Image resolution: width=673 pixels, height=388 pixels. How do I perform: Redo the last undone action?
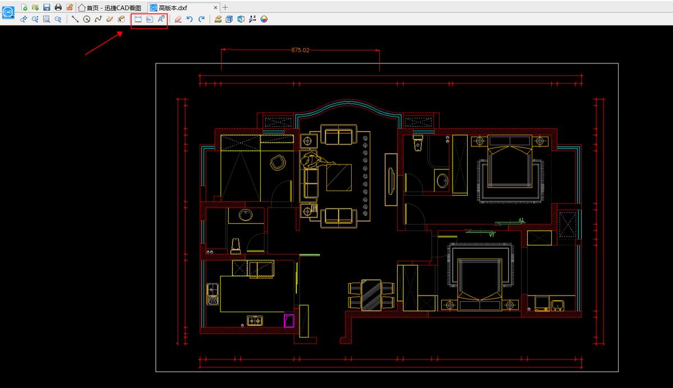coord(201,19)
